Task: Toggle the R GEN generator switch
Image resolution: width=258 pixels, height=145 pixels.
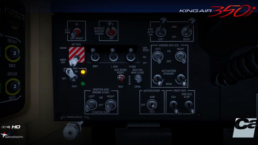Action: point(131,55)
